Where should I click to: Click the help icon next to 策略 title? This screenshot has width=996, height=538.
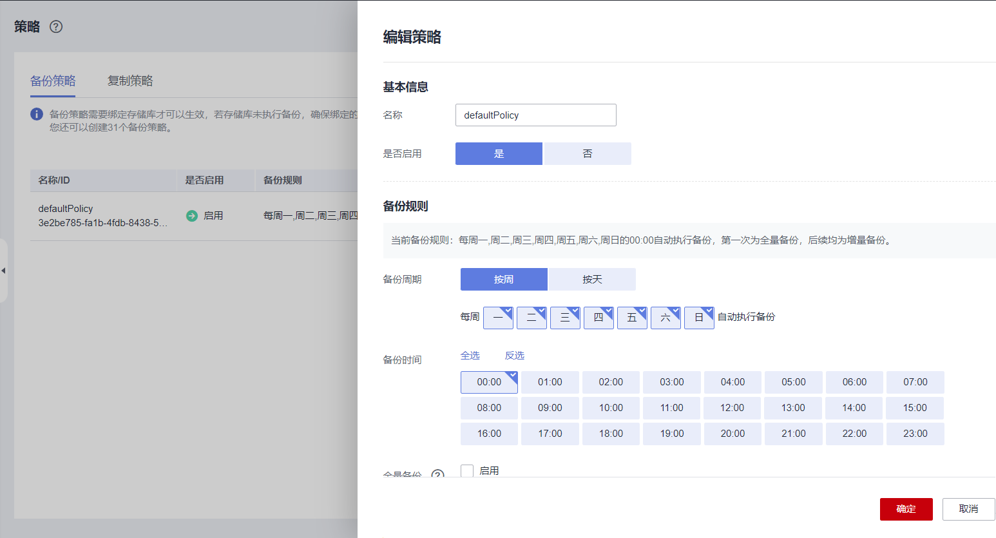(56, 26)
